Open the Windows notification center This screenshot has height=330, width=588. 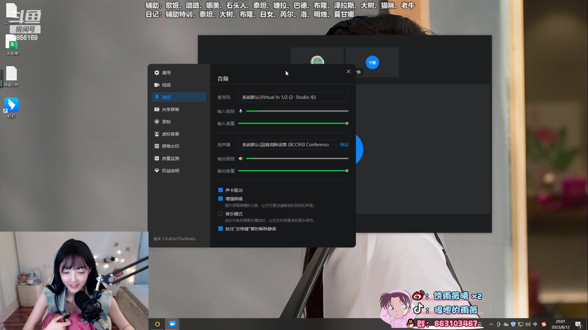coord(578,324)
